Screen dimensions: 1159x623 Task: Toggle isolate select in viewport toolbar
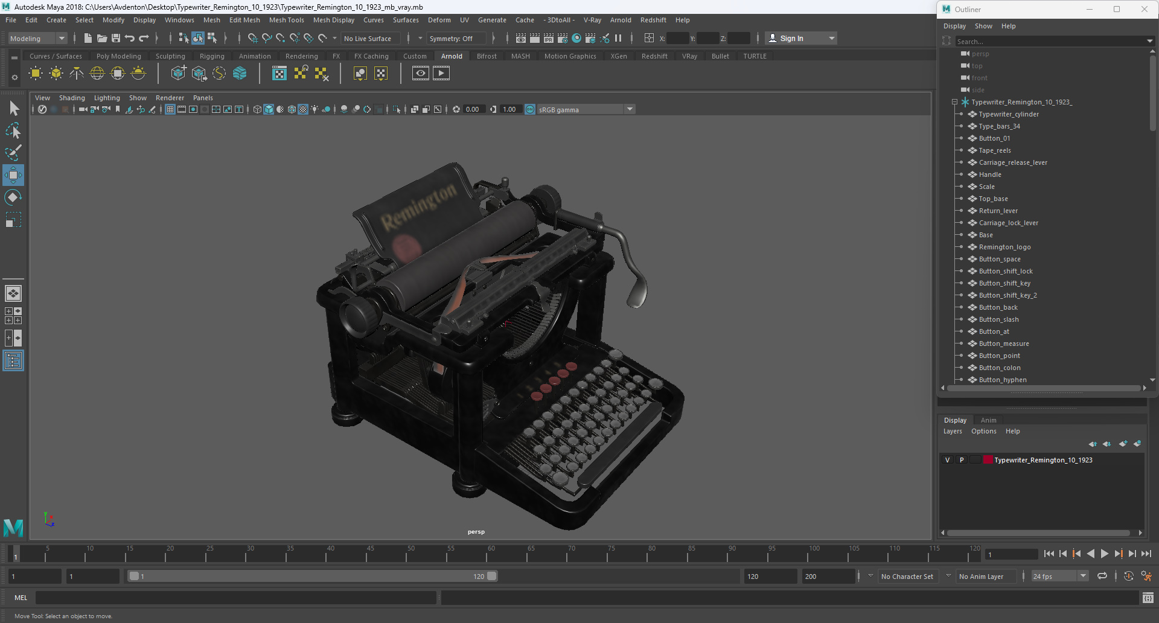pyautogui.click(x=396, y=109)
